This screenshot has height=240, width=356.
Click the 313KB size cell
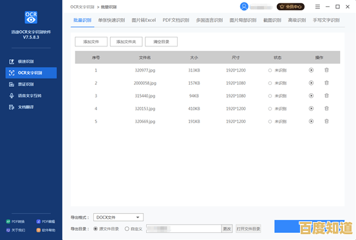click(x=194, y=70)
